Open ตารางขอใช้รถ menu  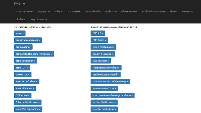74,12
